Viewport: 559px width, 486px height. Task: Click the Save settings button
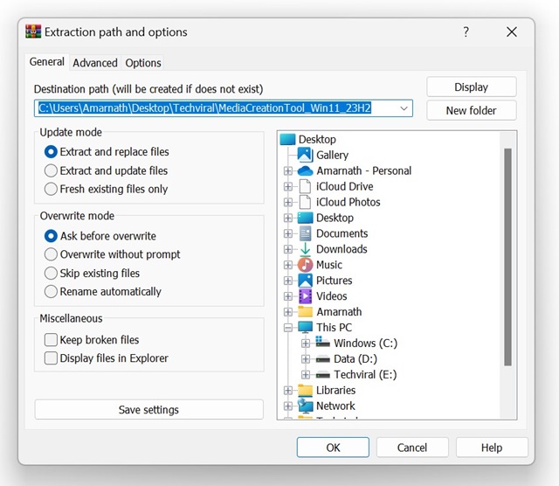tap(148, 410)
